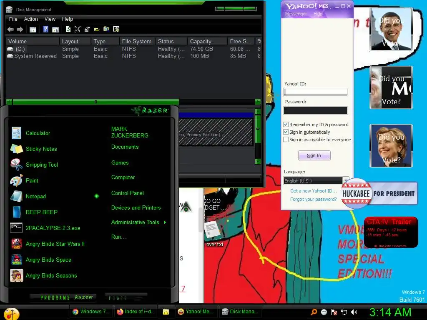This screenshot has height=320, width=427.
Task: Click the Show/Hide Action Pane toolbar icon
Action: point(55,30)
